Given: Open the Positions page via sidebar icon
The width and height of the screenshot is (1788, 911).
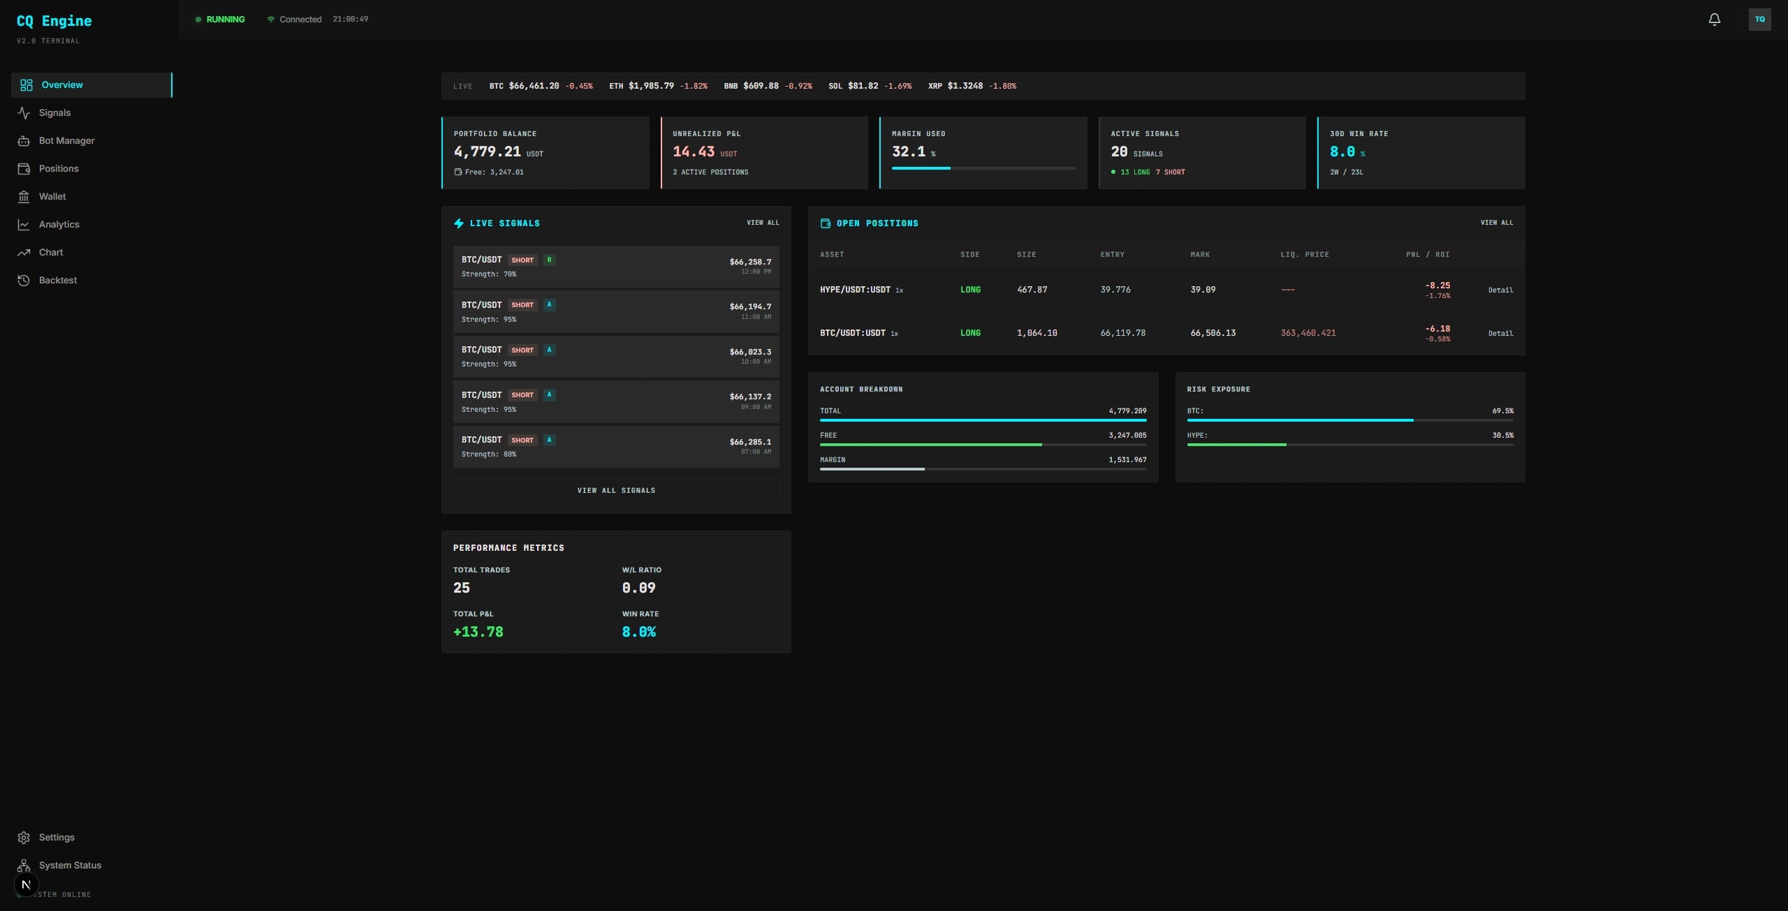Looking at the screenshot, I should (25, 168).
